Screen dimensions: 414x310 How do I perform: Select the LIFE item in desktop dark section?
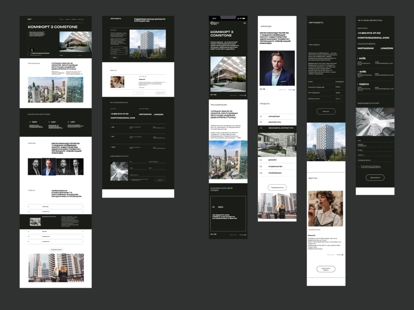(x=75, y=124)
